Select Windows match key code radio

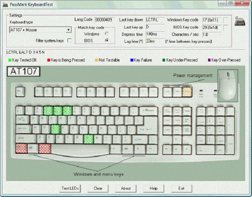[107, 34]
